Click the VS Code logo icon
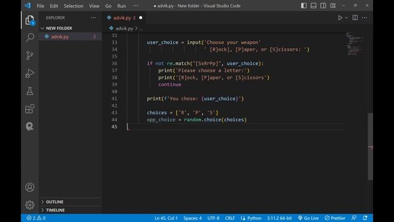Viewport: 394px width, 222px height. (x=28, y=6)
